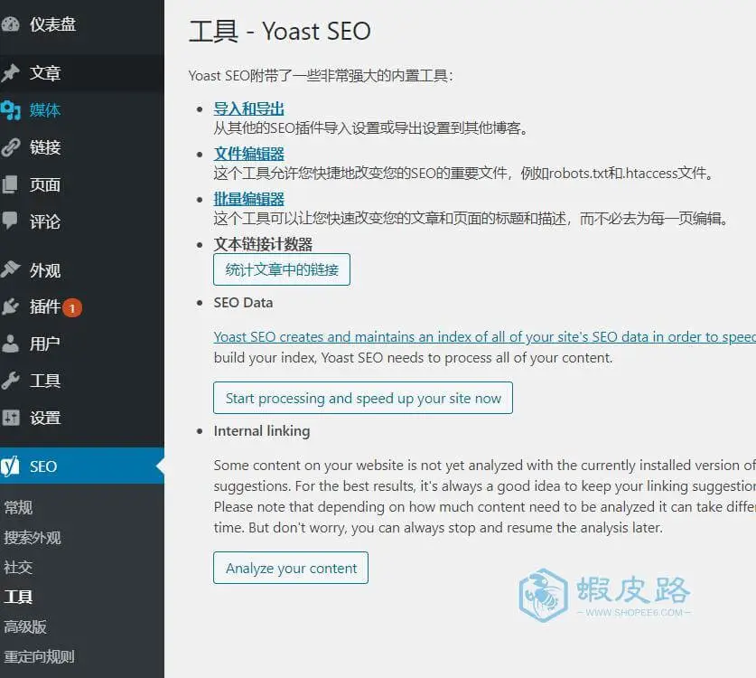Click Start processing and speed up your site now

click(x=363, y=398)
